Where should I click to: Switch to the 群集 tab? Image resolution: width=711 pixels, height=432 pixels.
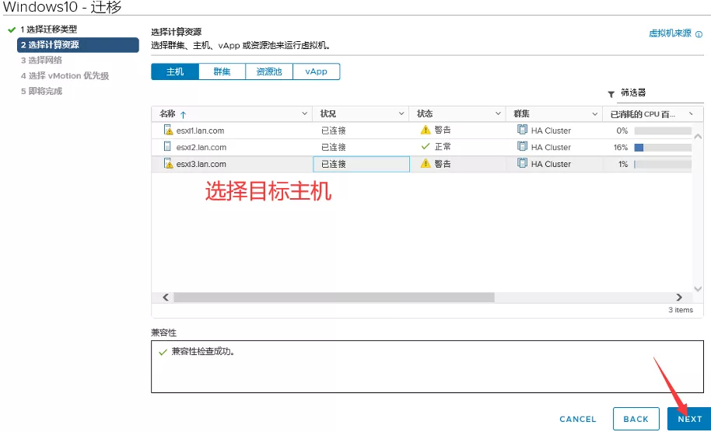(x=222, y=71)
